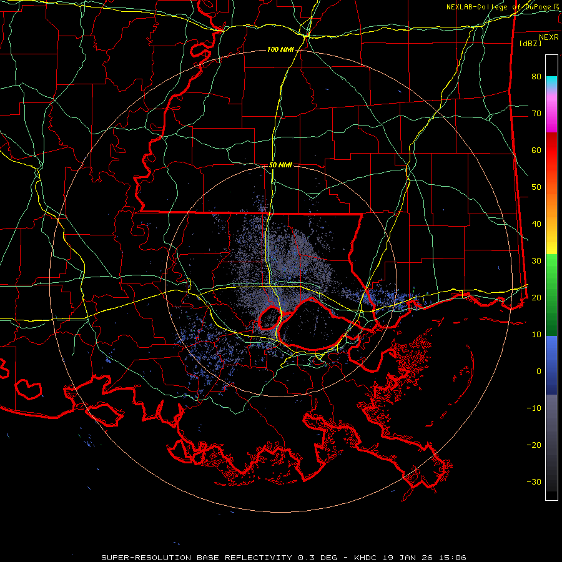Click the 70 value on dBZ scale

(536, 113)
